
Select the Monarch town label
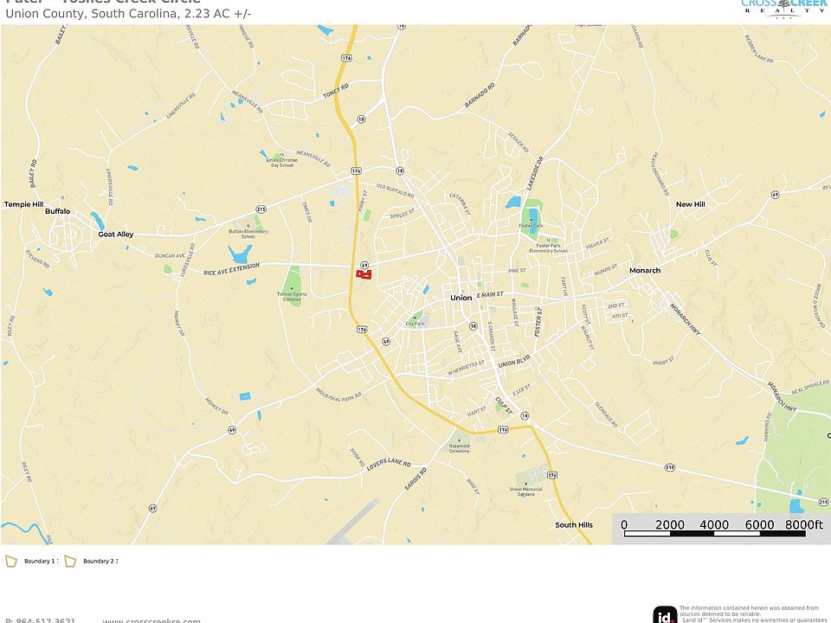click(645, 271)
